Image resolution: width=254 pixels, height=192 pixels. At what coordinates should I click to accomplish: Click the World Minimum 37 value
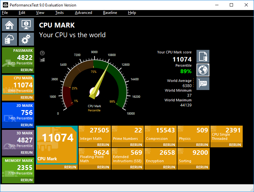[189, 96]
